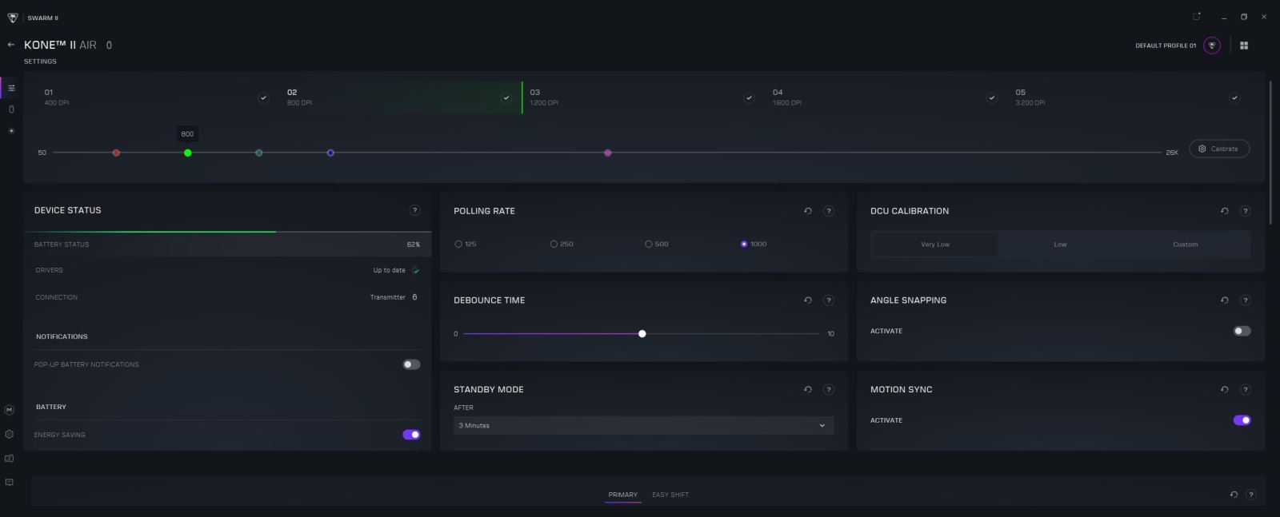This screenshot has width=1280, height=517.
Task: Toggle checkmark for DPI stage 03
Action: pyautogui.click(x=749, y=98)
